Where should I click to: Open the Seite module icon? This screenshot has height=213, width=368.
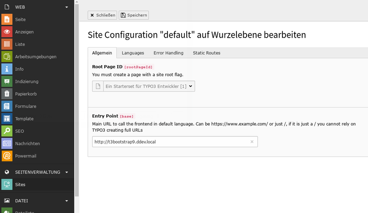[x=6, y=20]
